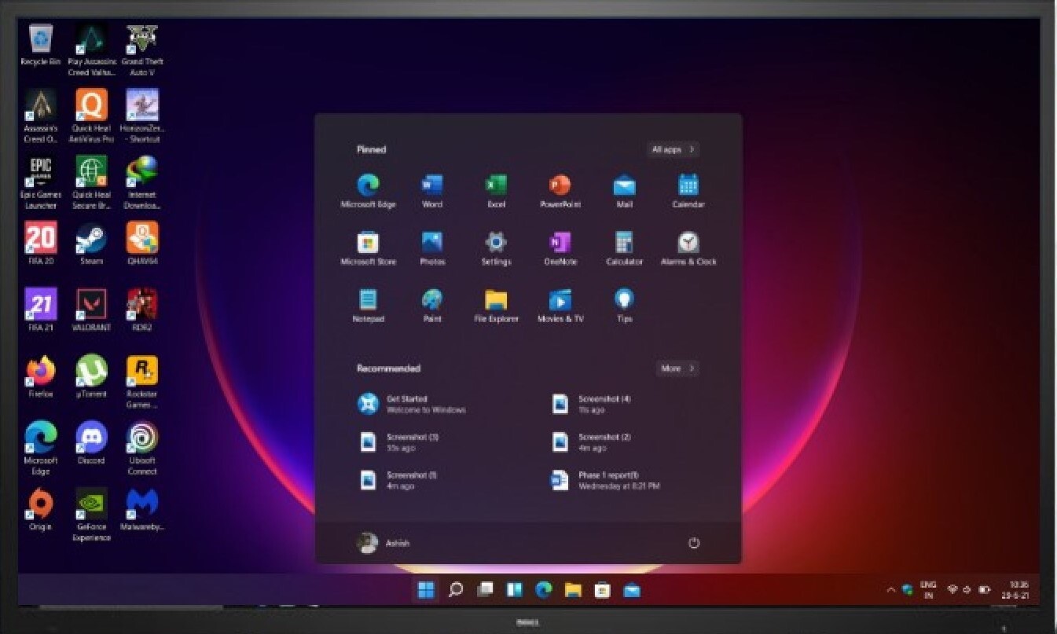Open Excel in the pinned apps
Viewport: 1057px width, 634px height.
(496, 191)
